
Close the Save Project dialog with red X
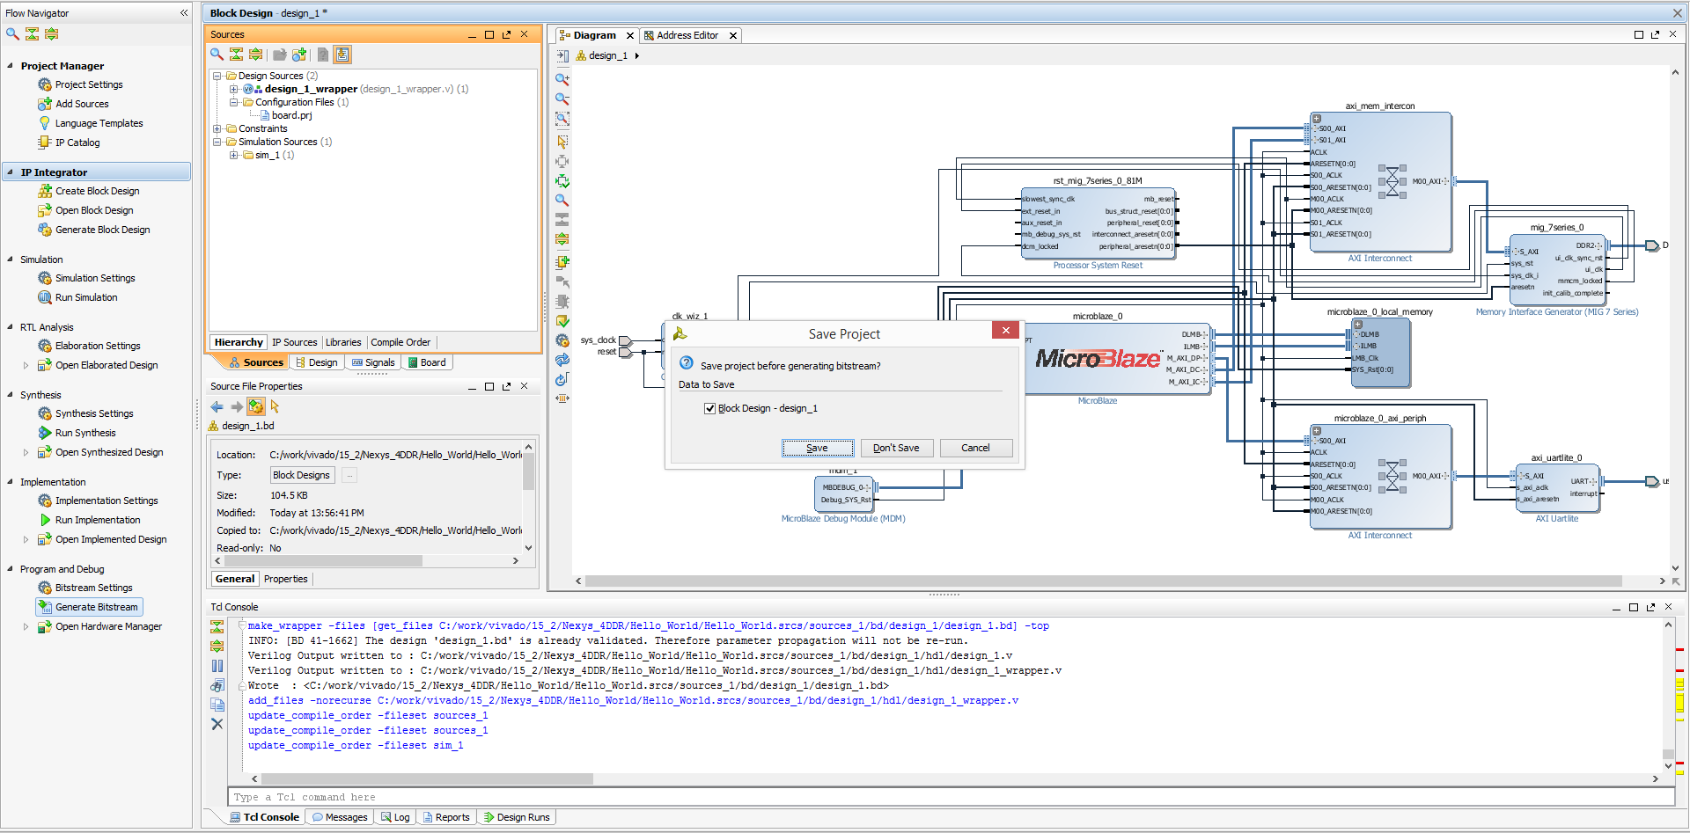(x=1005, y=330)
